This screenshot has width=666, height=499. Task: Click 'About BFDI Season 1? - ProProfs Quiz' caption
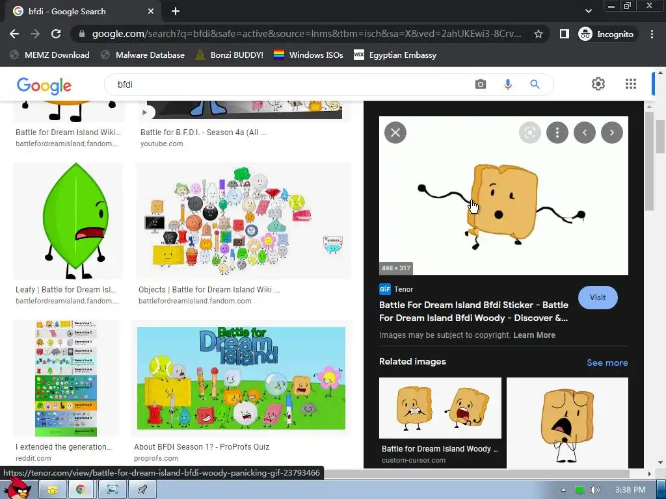point(202,447)
